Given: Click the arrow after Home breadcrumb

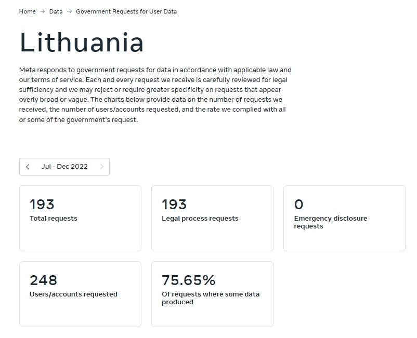Looking at the screenshot, I should pos(43,11).
